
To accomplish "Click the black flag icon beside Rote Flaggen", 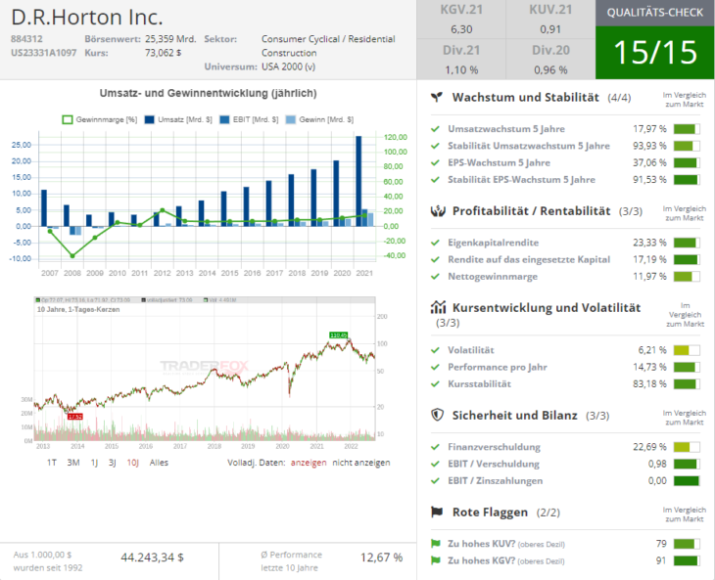I will coord(436,512).
